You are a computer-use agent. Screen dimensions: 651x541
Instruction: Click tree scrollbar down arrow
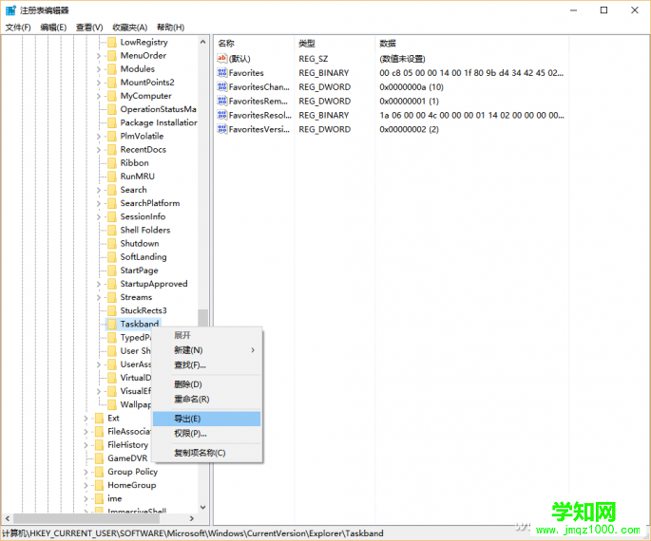click(202, 508)
